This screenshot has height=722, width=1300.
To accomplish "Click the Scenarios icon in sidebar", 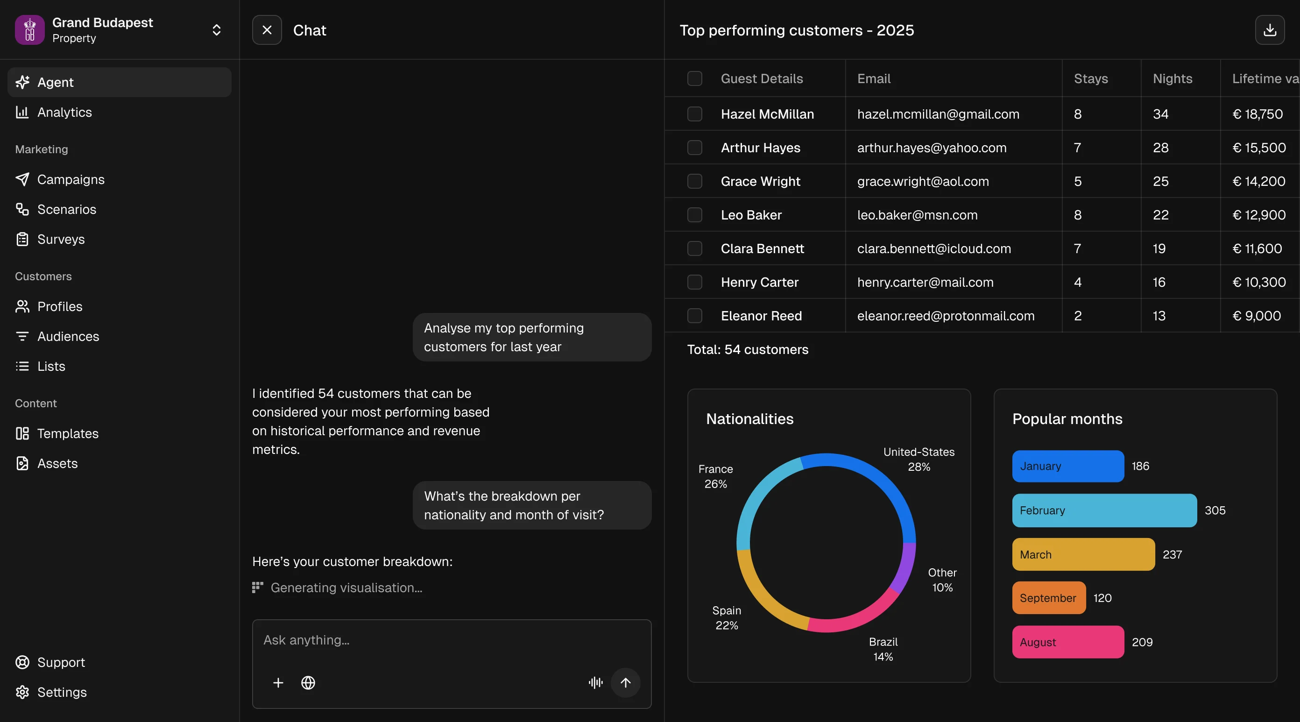I will 22,209.
